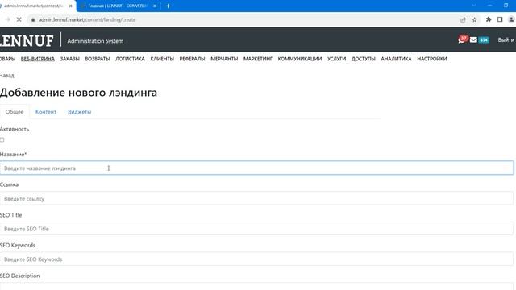This screenshot has width=516, height=290.
Task: Open the ЛОГИСТИКА menu
Action: click(x=130, y=59)
